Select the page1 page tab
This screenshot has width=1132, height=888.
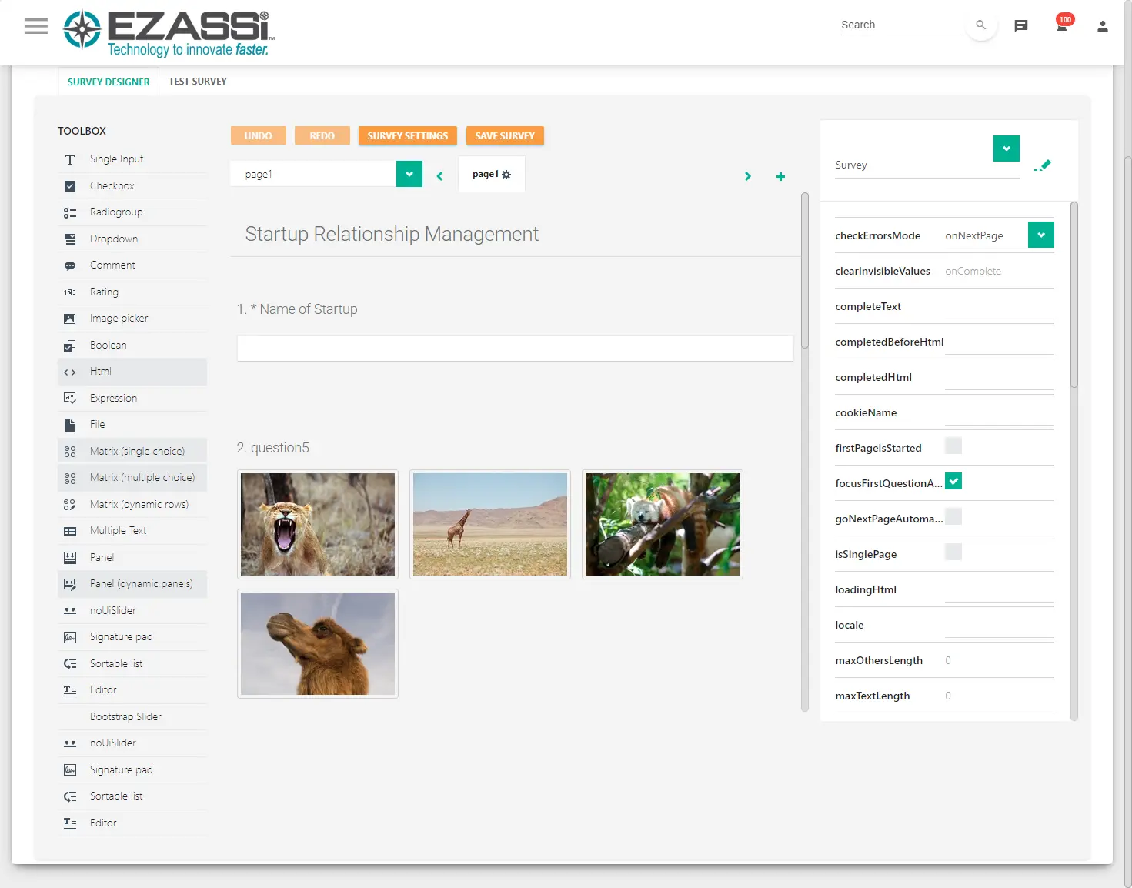(x=492, y=175)
